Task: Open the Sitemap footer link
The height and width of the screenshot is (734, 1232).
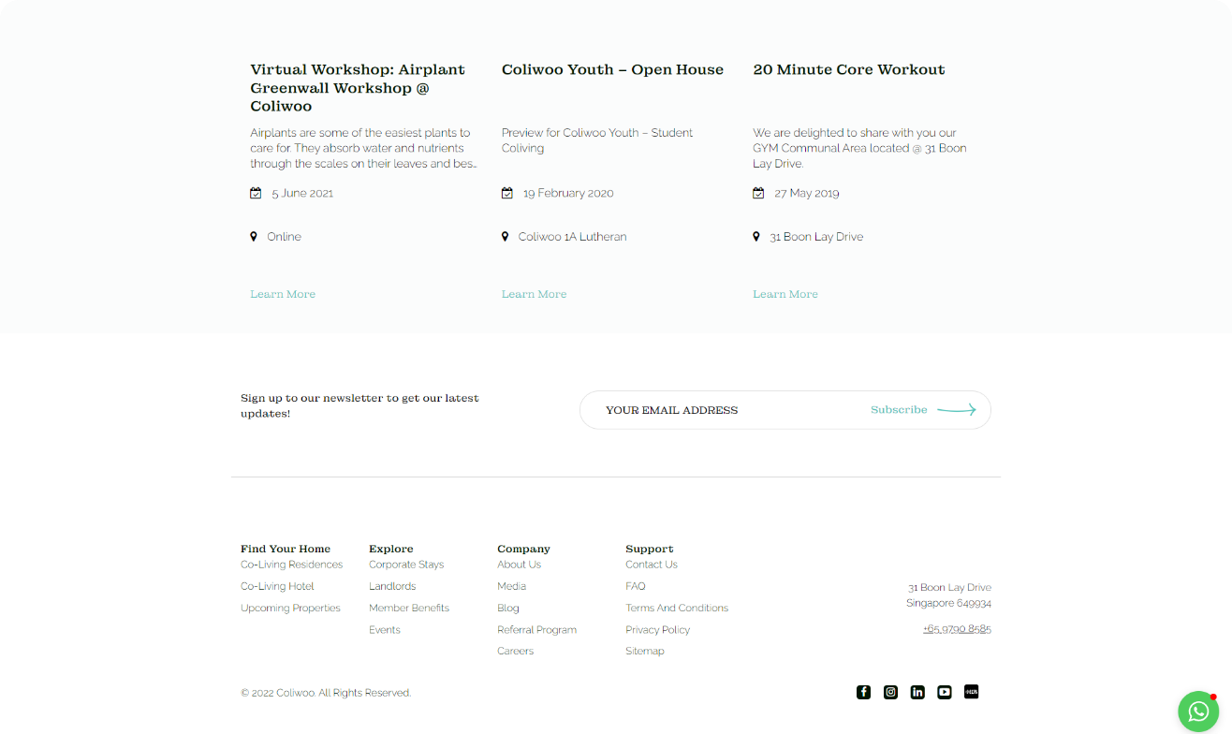Action: pos(645,651)
